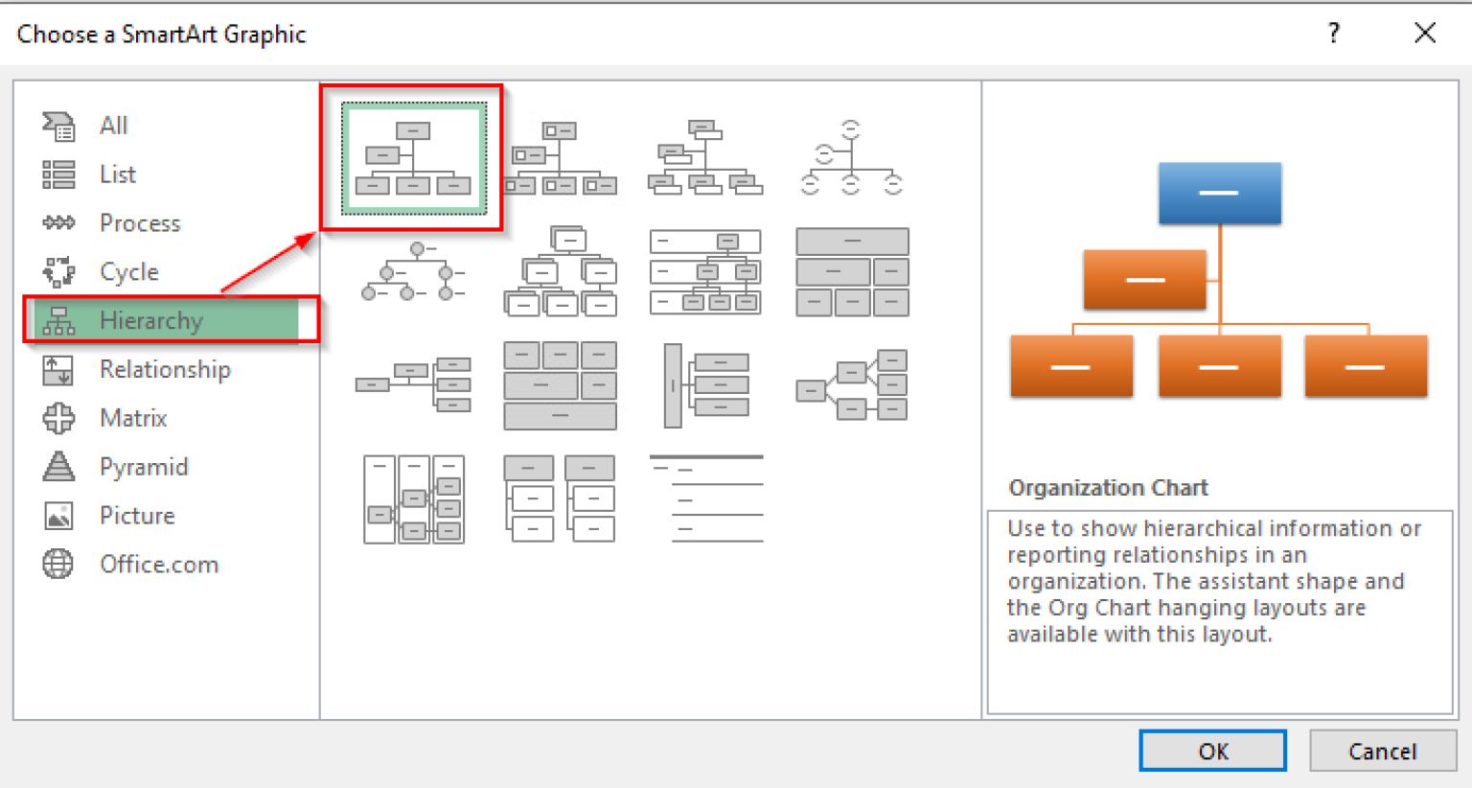Open the Picture category icon
The image size is (1472, 788).
click(x=57, y=515)
